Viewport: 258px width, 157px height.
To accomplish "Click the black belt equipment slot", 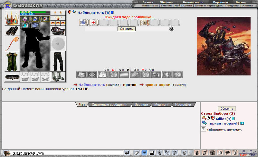I will pos(12,77).
